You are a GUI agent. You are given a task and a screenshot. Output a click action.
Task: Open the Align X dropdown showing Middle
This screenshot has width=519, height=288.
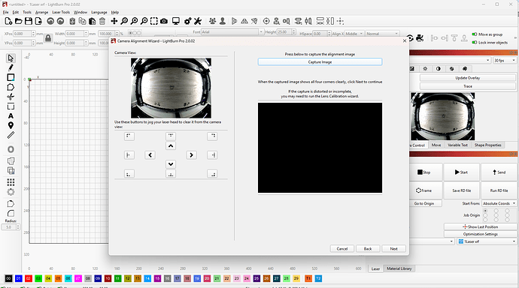pyautogui.click(x=354, y=34)
